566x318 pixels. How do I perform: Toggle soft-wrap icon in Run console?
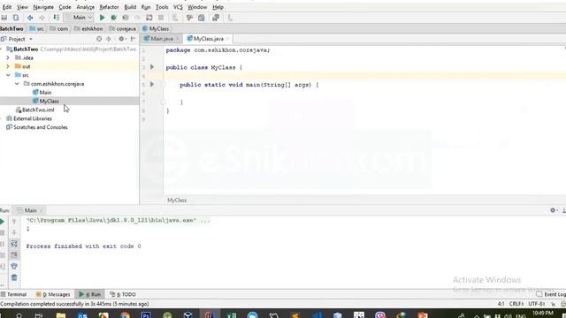point(14,244)
